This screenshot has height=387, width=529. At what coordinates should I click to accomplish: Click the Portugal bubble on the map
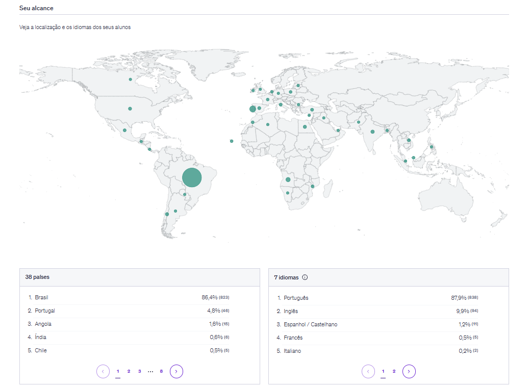[x=253, y=109]
